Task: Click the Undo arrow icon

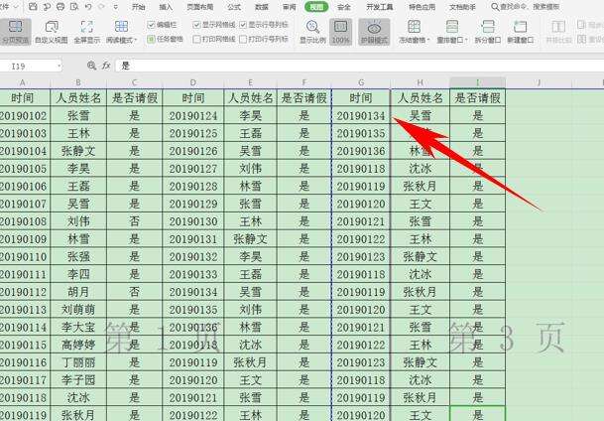Action: (88, 7)
